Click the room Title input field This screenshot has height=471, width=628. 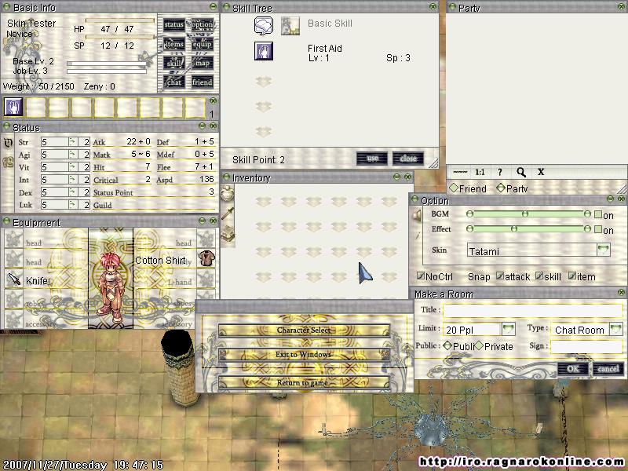533,310
